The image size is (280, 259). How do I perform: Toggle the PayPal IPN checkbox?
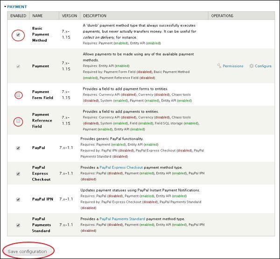18,200
